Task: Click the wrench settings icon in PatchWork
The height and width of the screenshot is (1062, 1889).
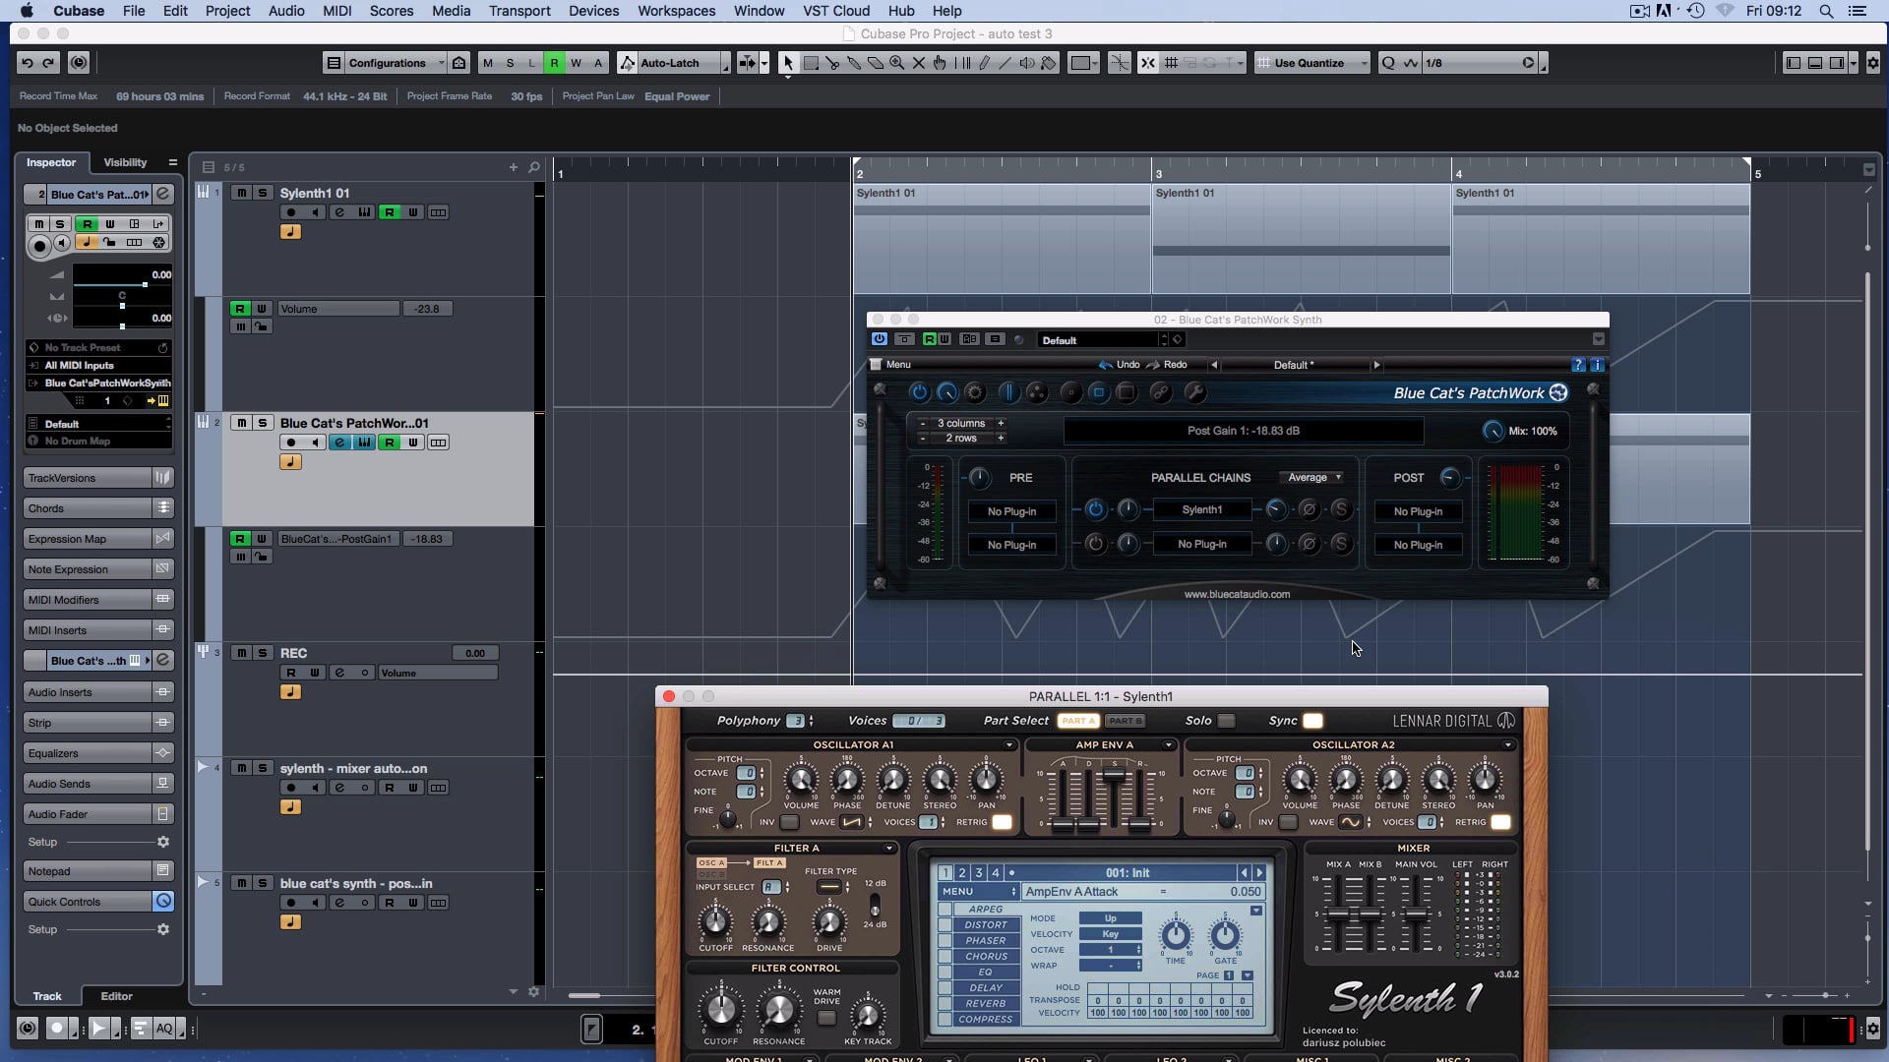Action: pos(1194,392)
